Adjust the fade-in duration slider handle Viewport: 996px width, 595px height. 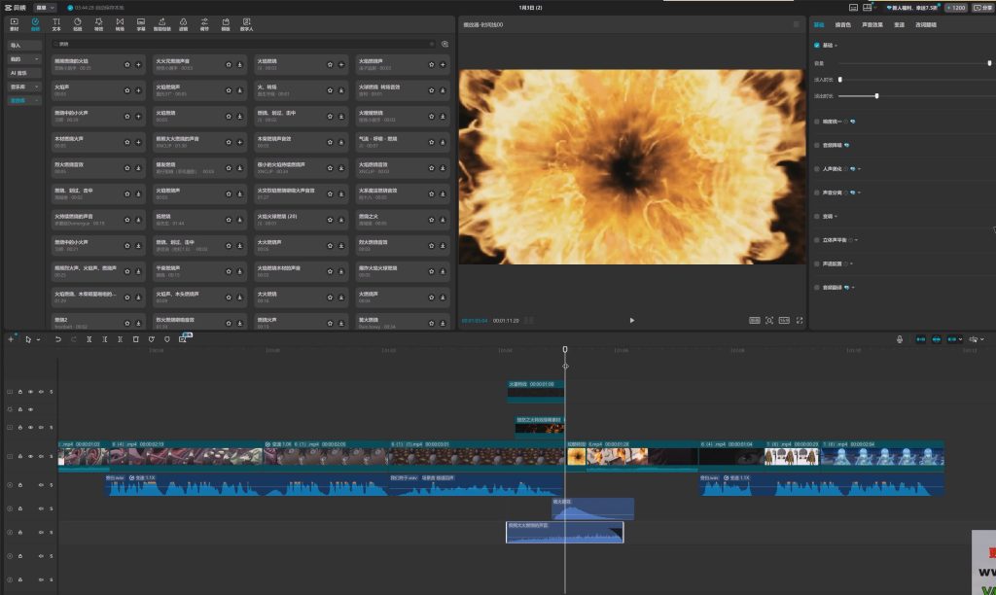(839, 80)
